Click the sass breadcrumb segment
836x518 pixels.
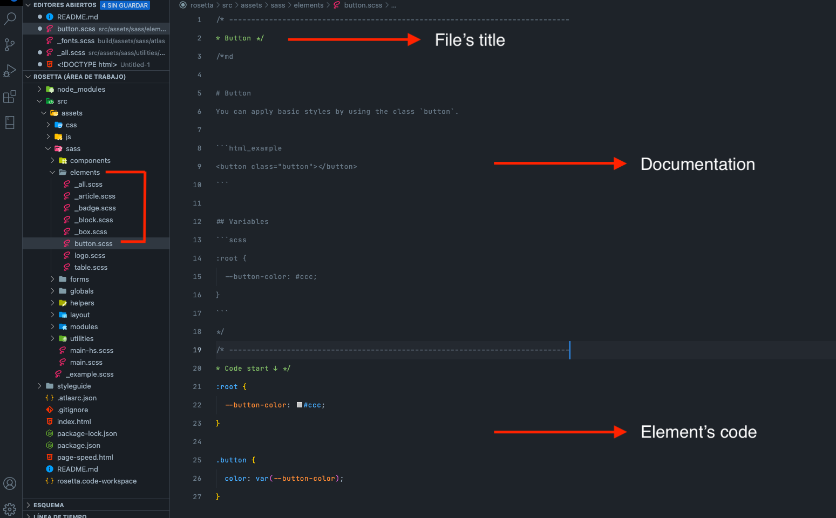(277, 5)
